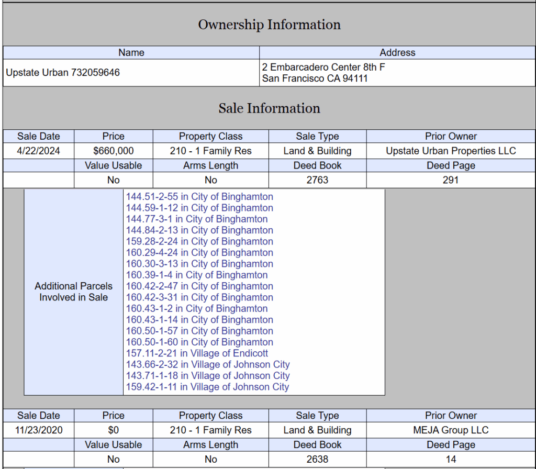
Task: Open parcel 160.39-1-4 in City of Binghamton
Action: tap(197, 275)
